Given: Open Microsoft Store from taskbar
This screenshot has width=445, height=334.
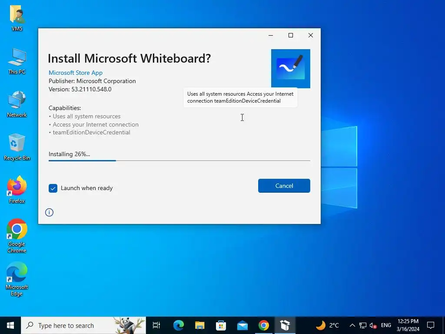Looking at the screenshot, I should pos(221,325).
